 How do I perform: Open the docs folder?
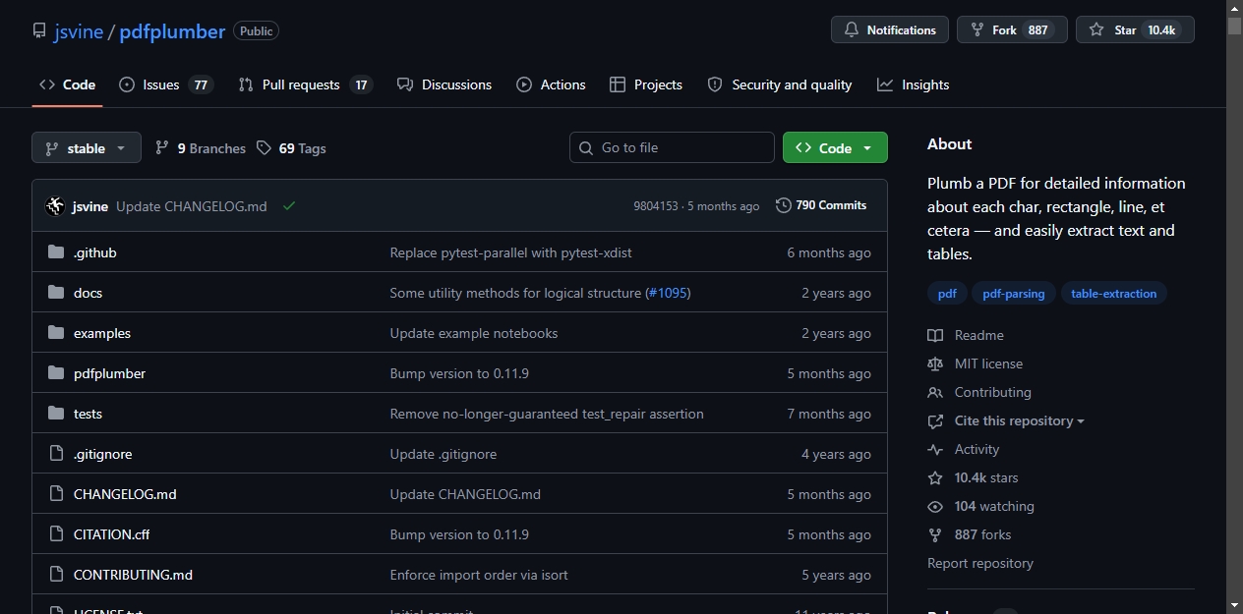tap(88, 293)
